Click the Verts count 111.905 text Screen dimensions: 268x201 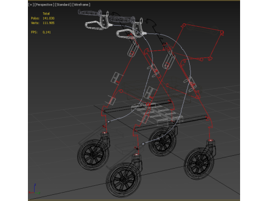[x=49, y=23]
